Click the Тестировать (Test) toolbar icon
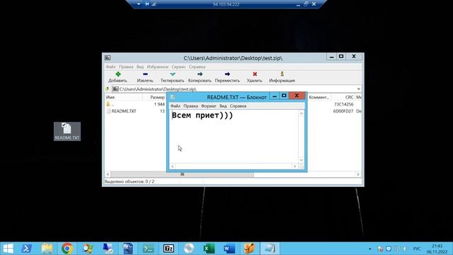 coord(173,74)
